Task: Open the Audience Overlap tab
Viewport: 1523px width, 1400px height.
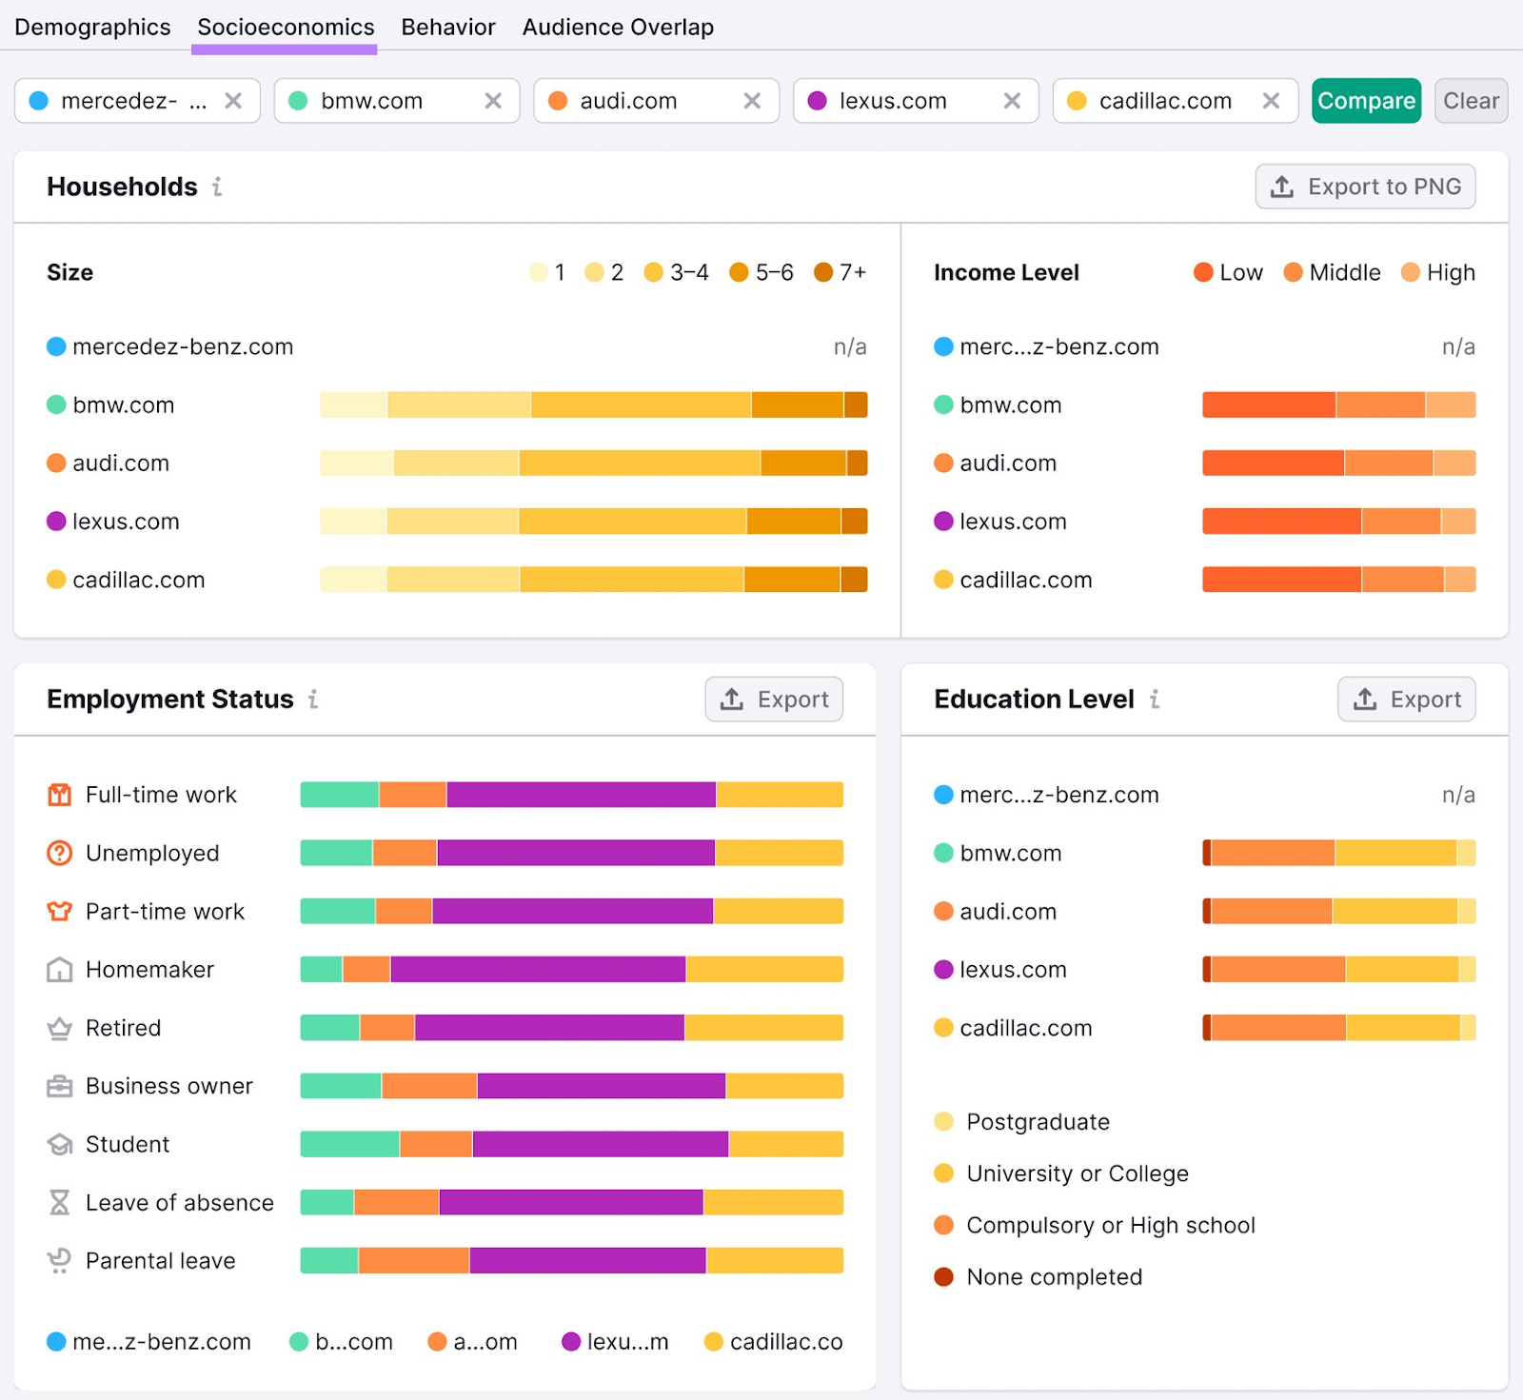Action: (x=617, y=27)
